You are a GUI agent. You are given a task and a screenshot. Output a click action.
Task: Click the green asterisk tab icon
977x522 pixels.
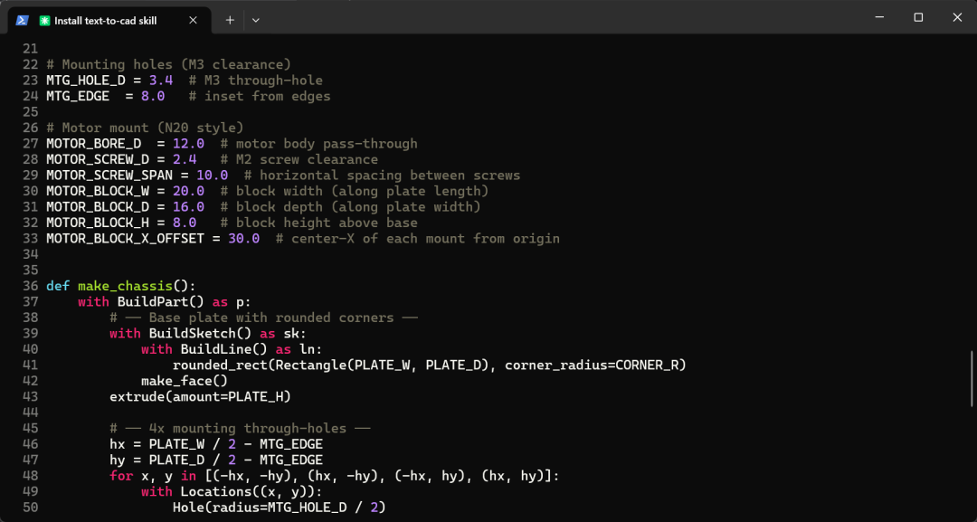[44, 21]
